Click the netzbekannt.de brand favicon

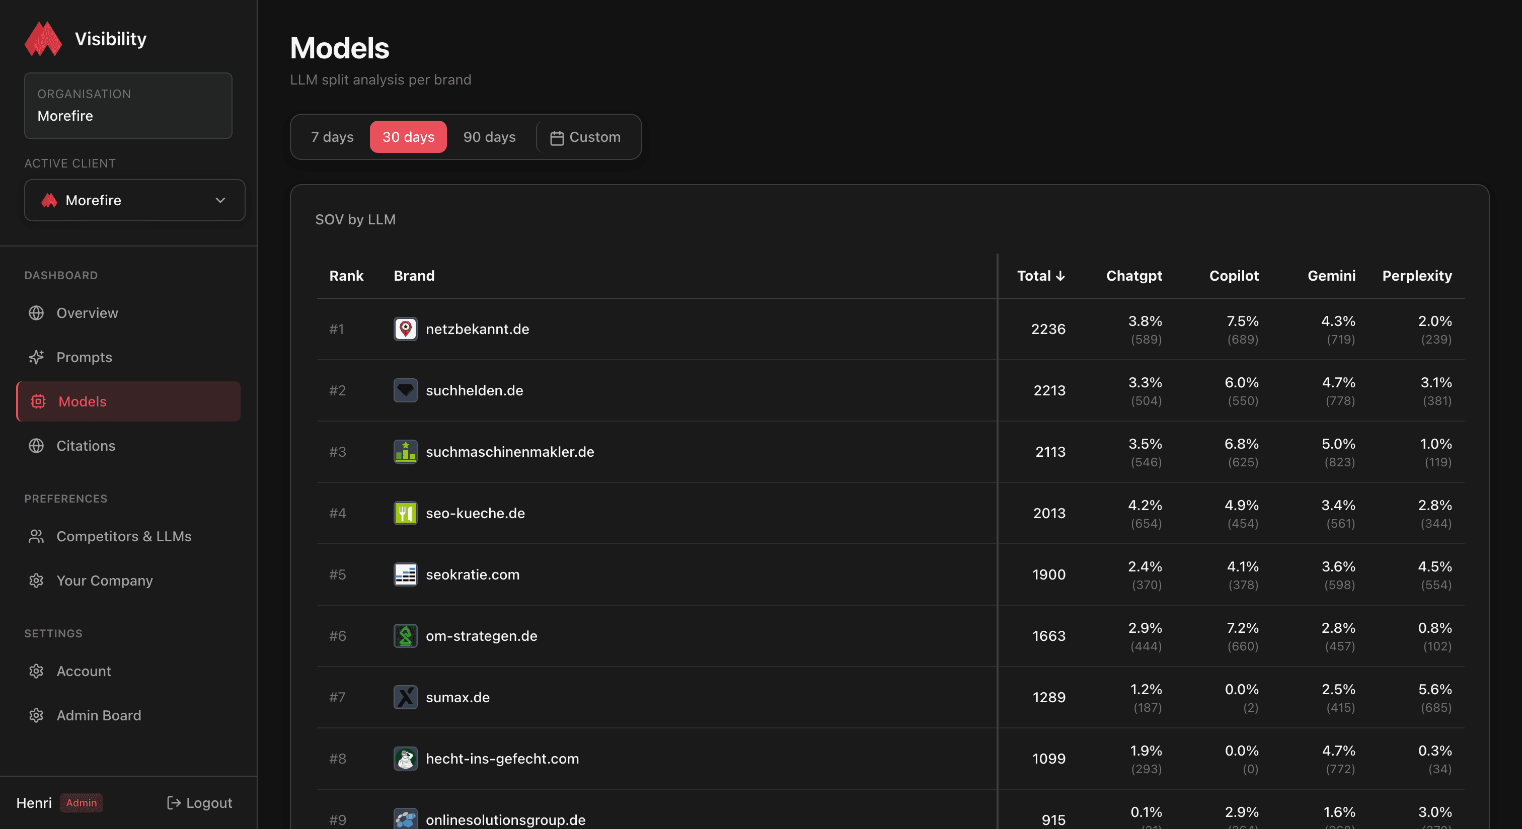point(405,329)
